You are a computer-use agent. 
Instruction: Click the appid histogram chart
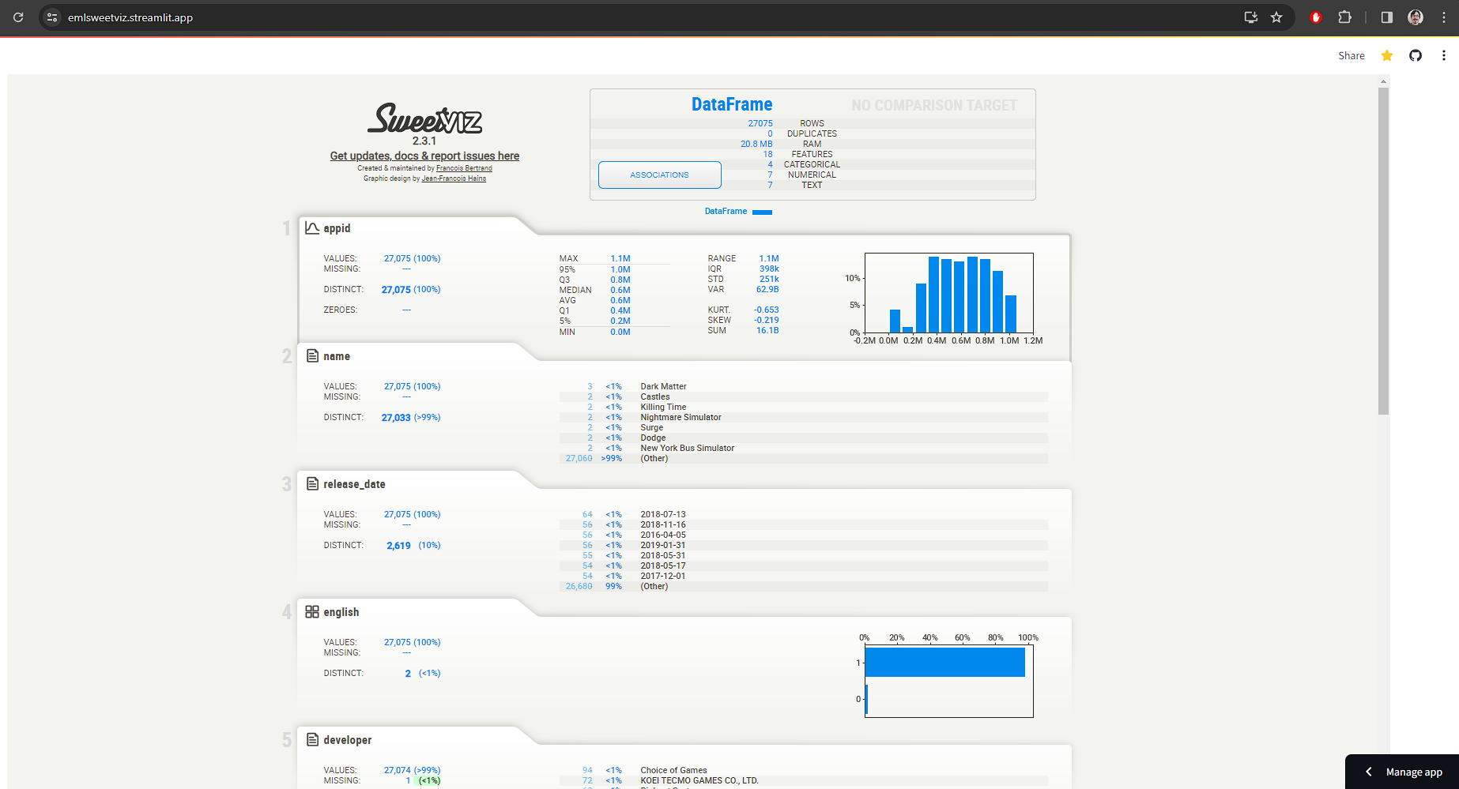coord(948,293)
